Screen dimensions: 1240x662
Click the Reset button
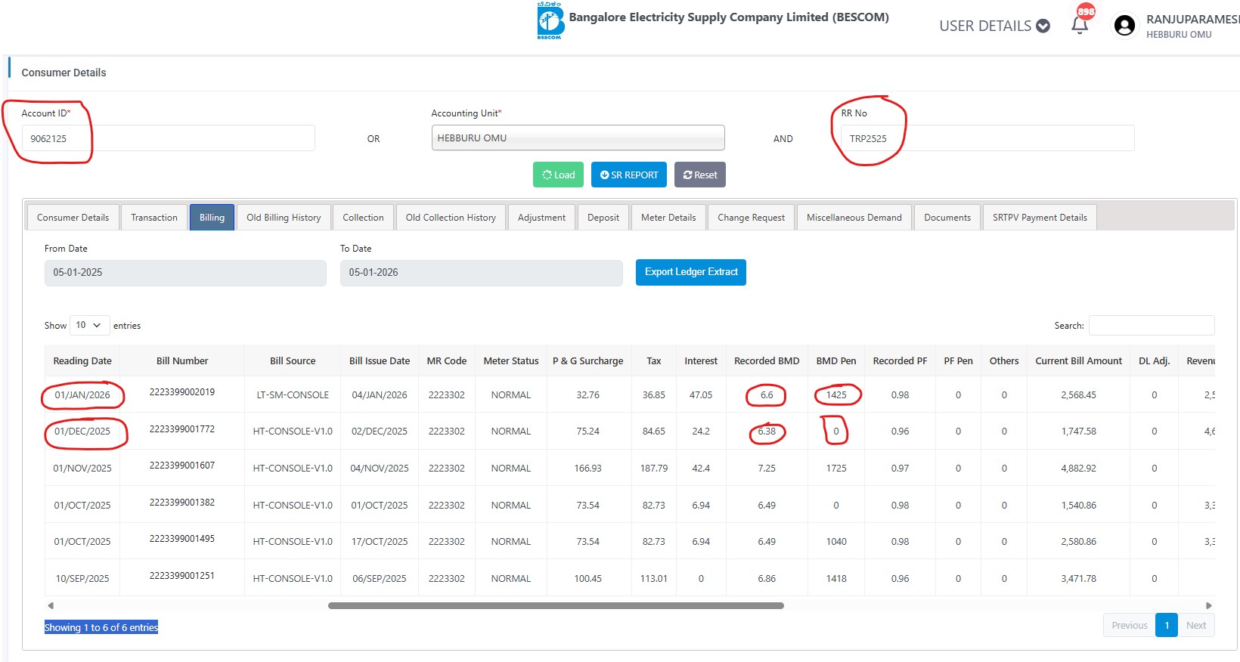[700, 175]
